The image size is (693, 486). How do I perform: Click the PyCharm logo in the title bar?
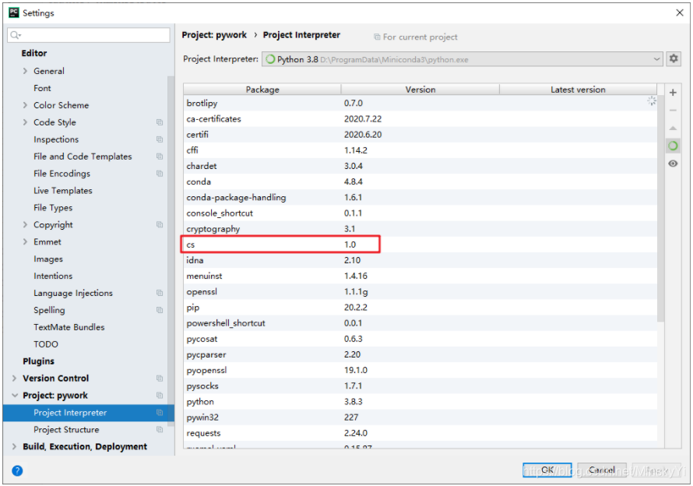pos(14,12)
